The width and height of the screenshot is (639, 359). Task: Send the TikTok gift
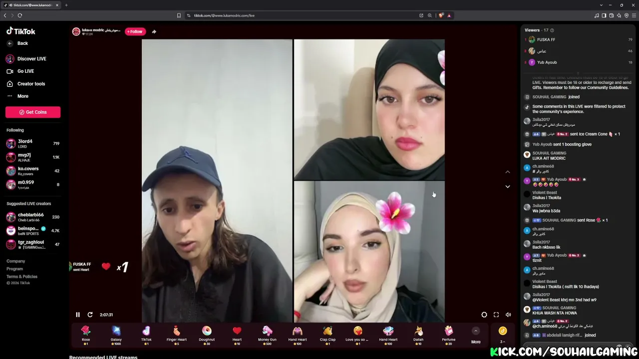click(x=146, y=335)
